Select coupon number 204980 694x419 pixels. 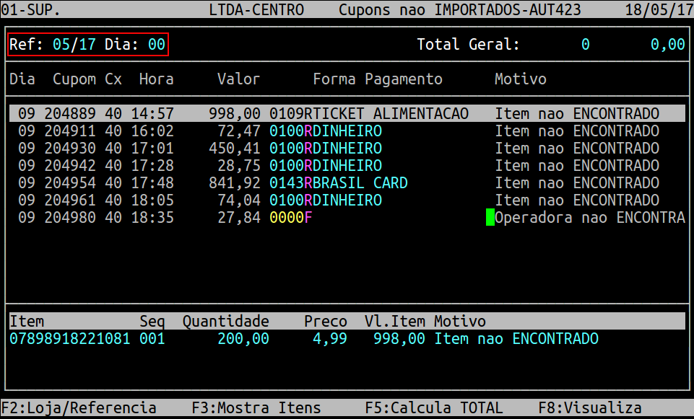(70, 218)
